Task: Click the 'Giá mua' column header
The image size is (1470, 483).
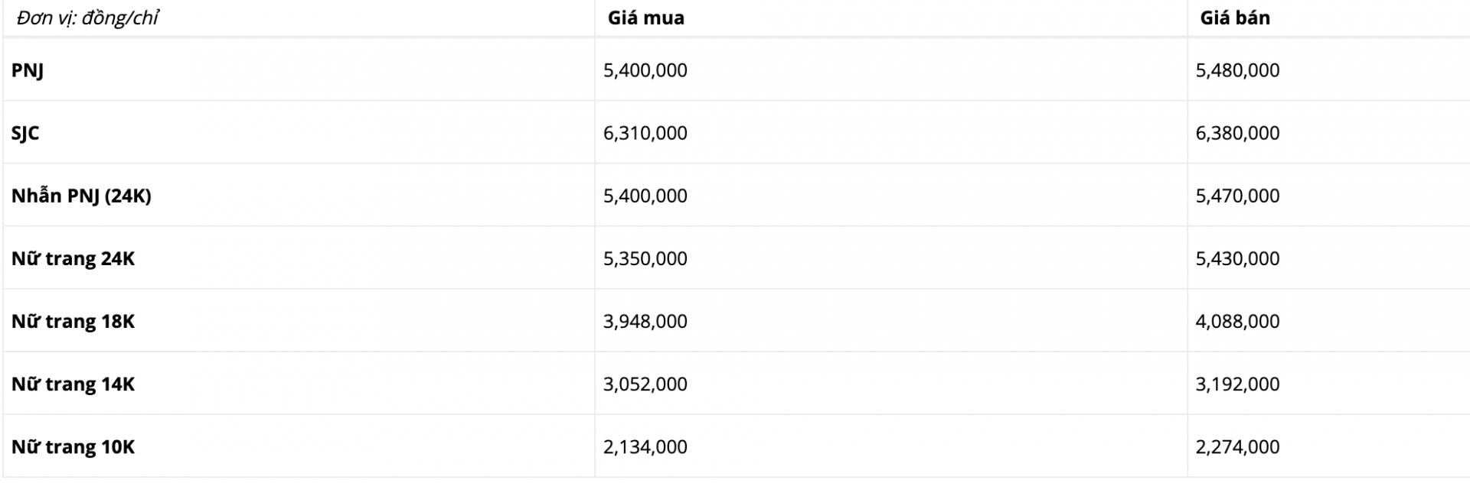Action: [x=645, y=18]
